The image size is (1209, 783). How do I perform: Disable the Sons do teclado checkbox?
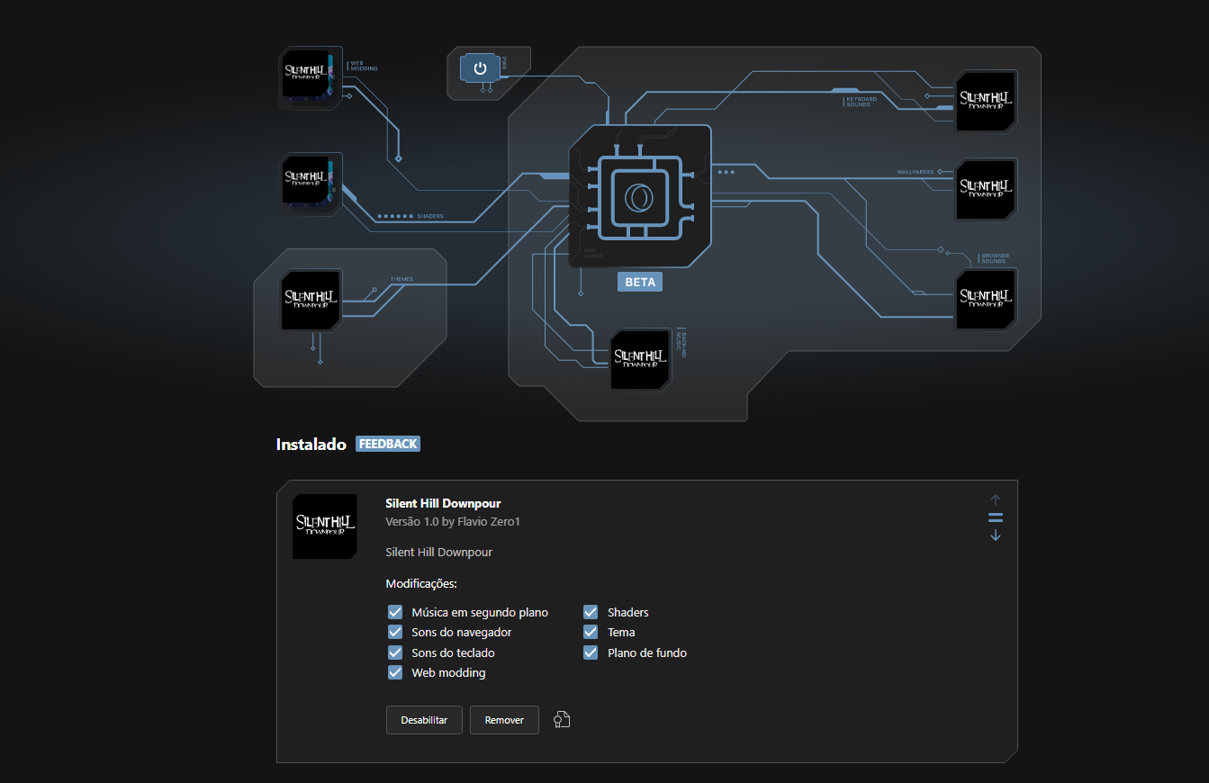tap(395, 652)
